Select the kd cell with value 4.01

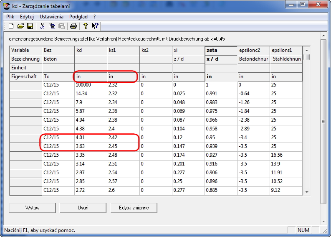(x=91, y=138)
